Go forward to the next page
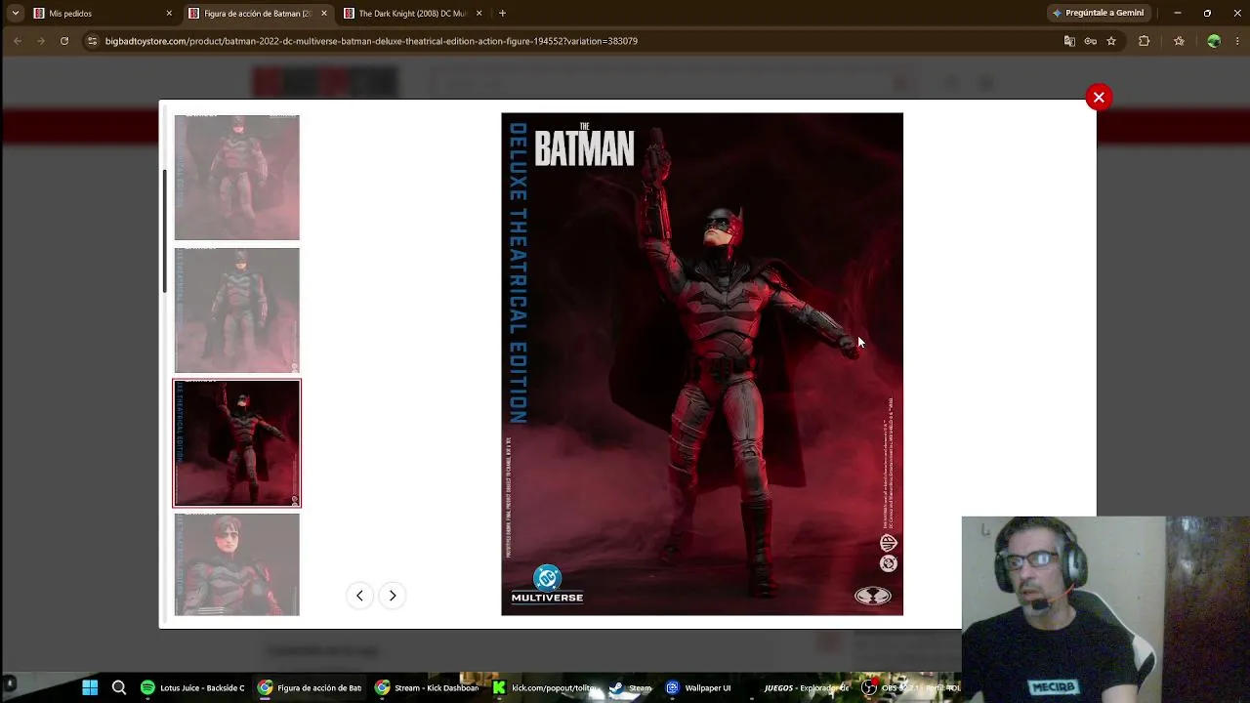 (41, 41)
